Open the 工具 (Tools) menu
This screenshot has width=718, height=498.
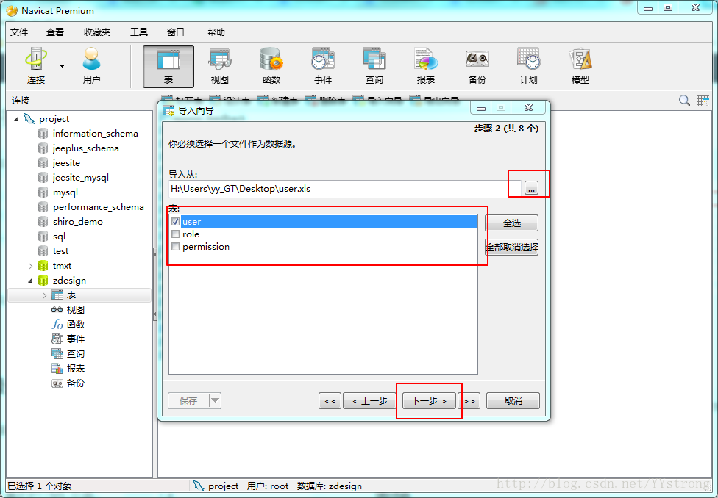coord(139,32)
